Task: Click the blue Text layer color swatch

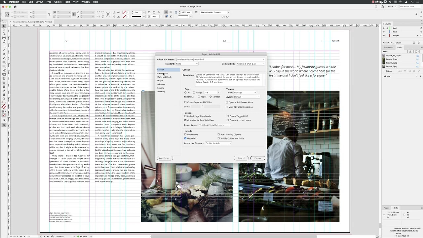Action: [389, 32]
